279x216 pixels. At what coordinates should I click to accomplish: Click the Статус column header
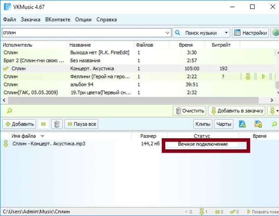point(202,136)
